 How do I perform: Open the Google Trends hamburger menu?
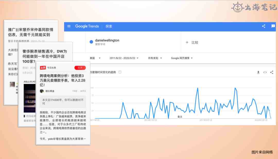[69, 26]
